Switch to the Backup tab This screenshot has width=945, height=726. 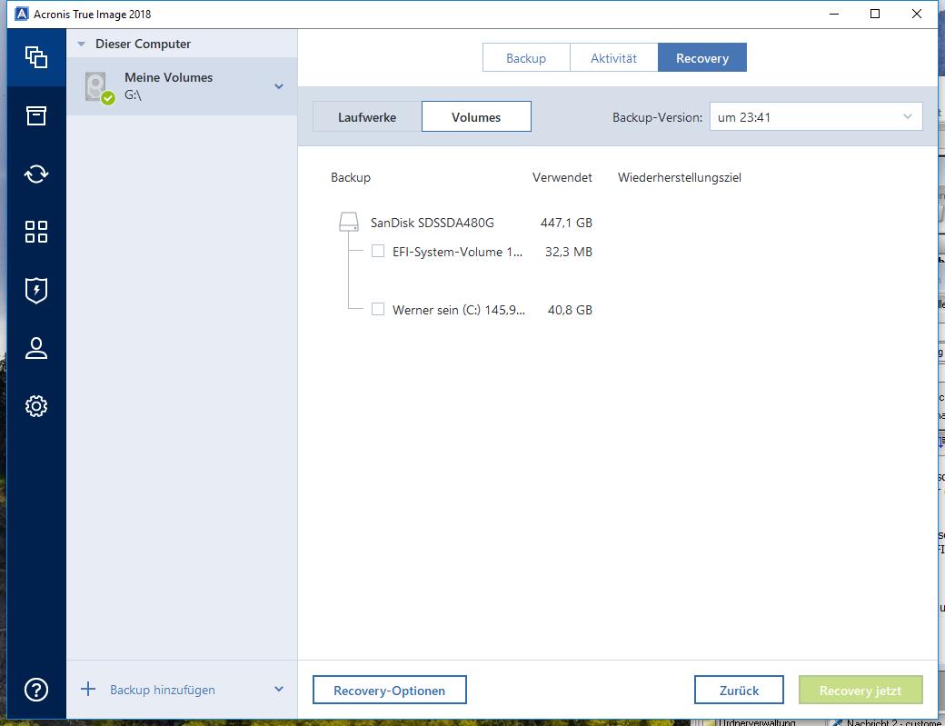526,58
